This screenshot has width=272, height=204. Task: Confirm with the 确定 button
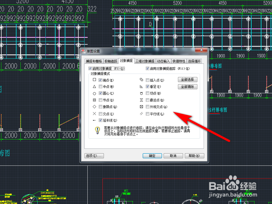[152, 156]
